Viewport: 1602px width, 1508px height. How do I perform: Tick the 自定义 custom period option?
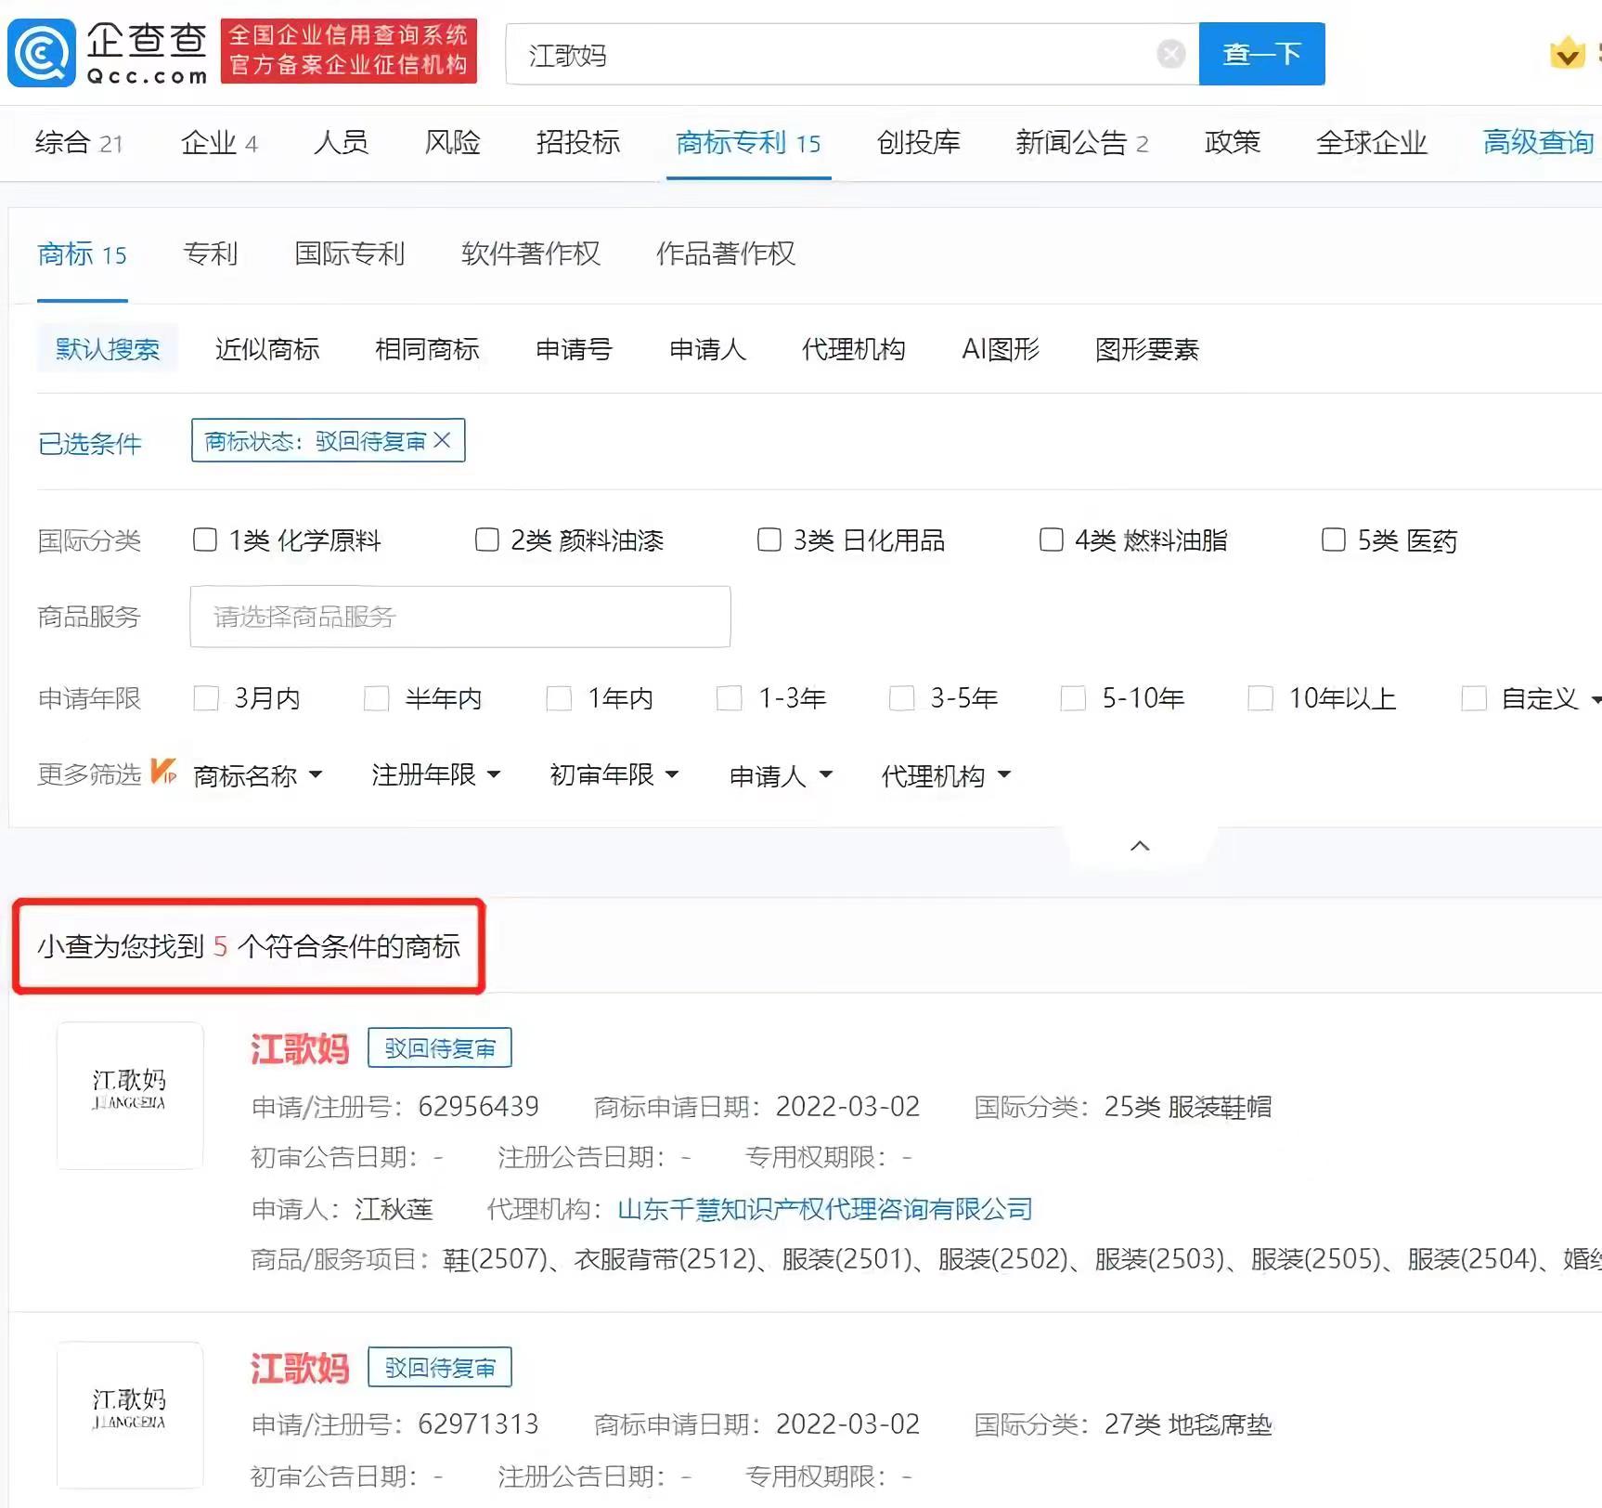click(x=1474, y=698)
